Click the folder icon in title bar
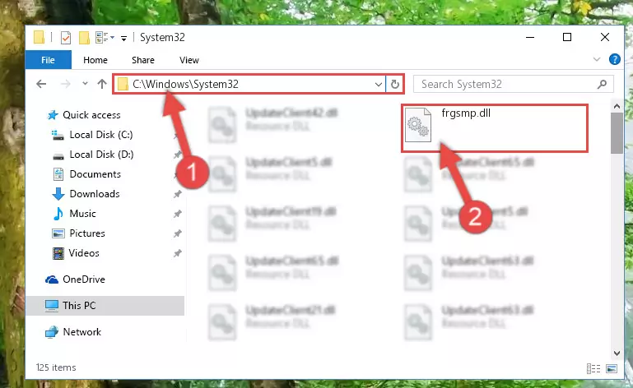 point(40,37)
